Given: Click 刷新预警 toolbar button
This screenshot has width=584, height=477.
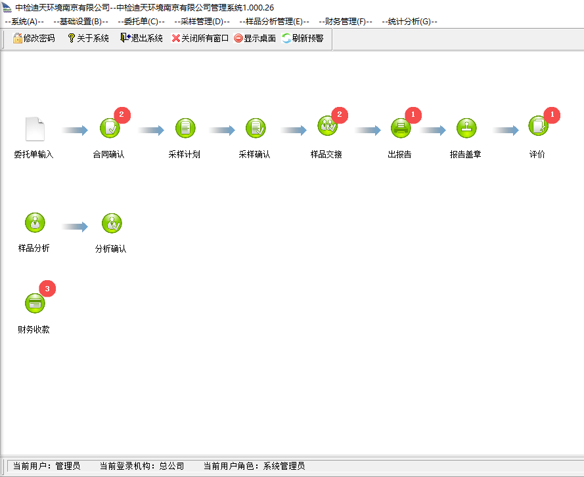Looking at the screenshot, I should pyautogui.click(x=303, y=38).
